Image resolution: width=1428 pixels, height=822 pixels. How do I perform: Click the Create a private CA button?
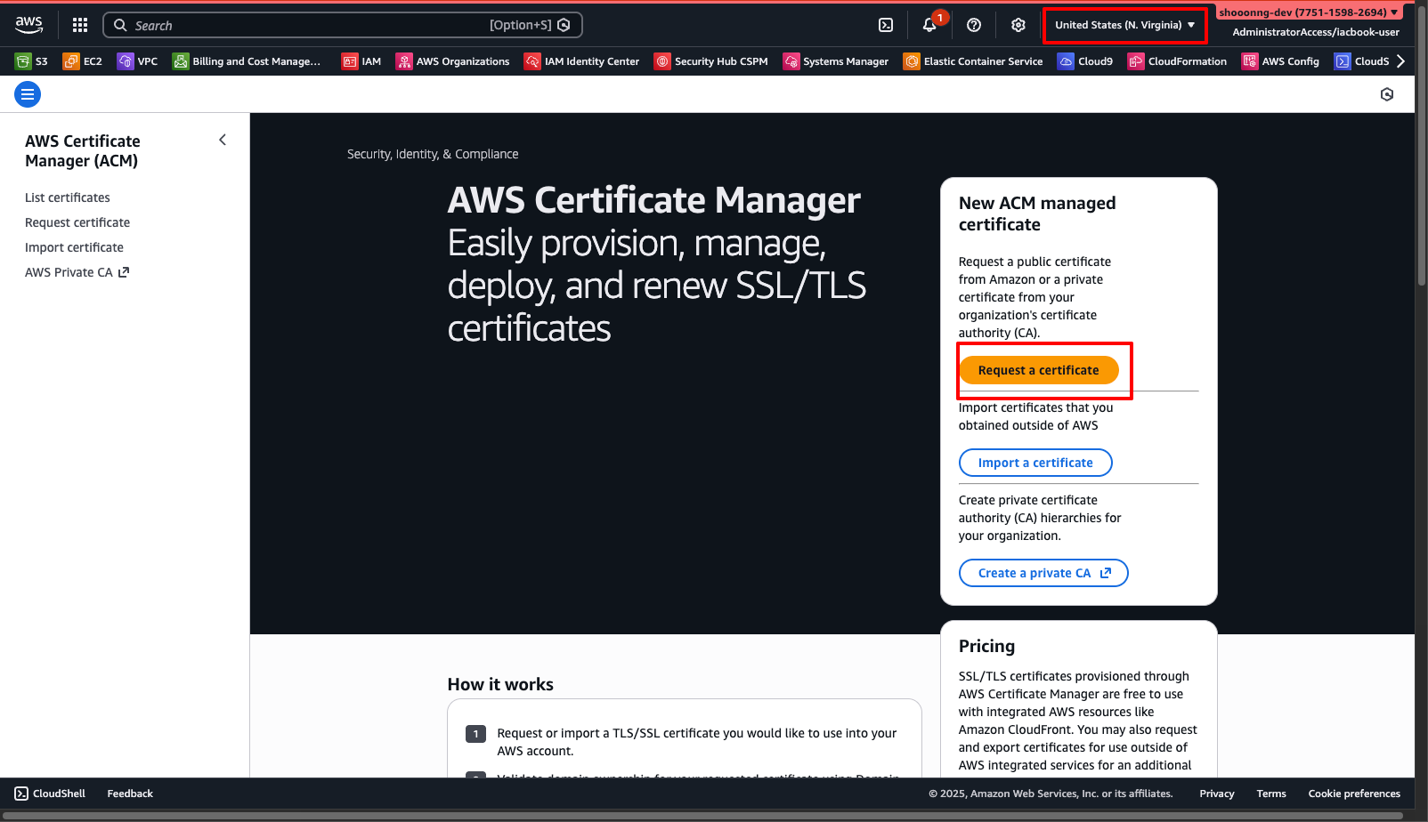(1043, 573)
